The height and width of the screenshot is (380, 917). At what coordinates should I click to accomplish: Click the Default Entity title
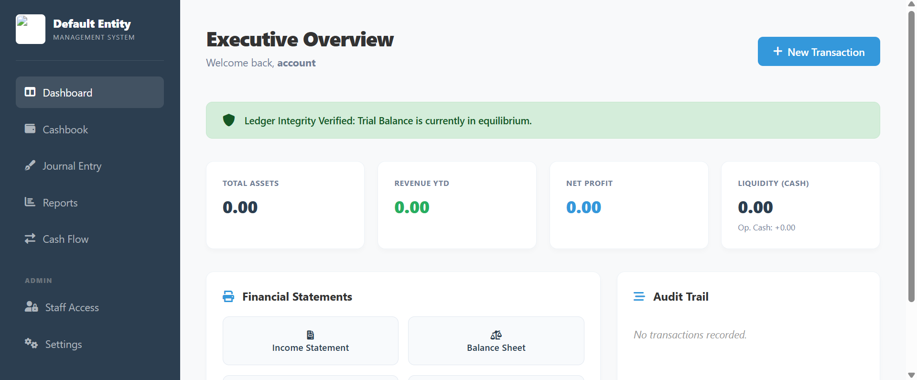click(92, 23)
